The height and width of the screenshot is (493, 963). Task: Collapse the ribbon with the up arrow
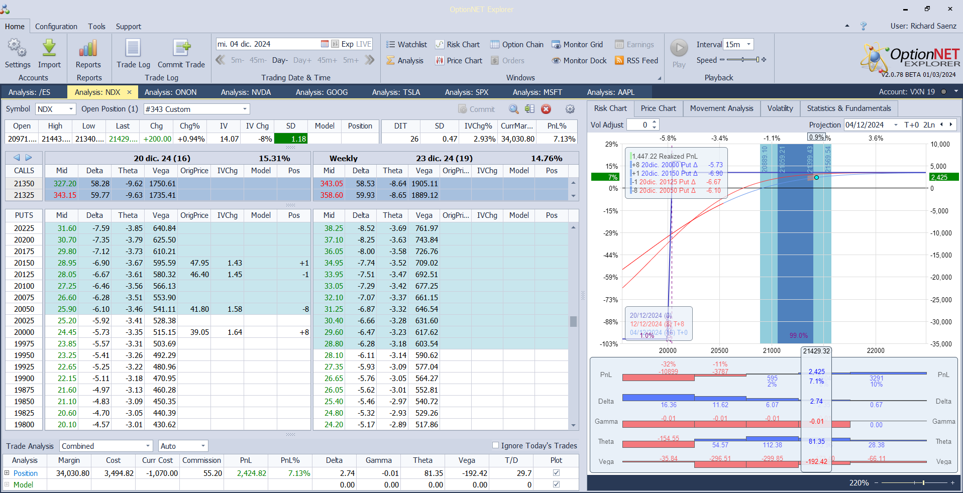(847, 26)
